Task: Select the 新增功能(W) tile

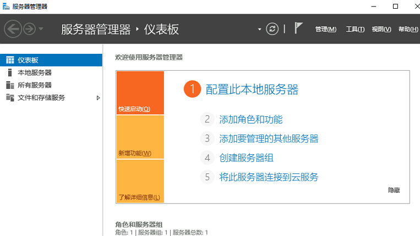Action: click(x=140, y=137)
